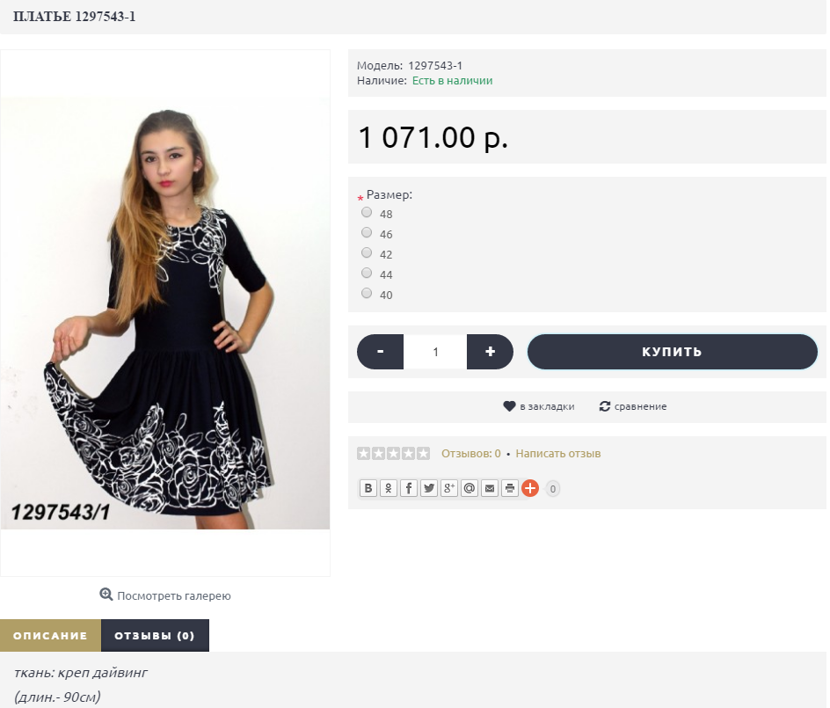The image size is (830, 708).
Task: Click 'Написать отзыв' link
Action: click(x=558, y=453)
